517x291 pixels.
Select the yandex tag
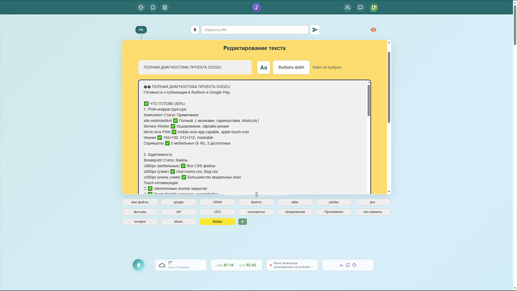pos(334,202)
